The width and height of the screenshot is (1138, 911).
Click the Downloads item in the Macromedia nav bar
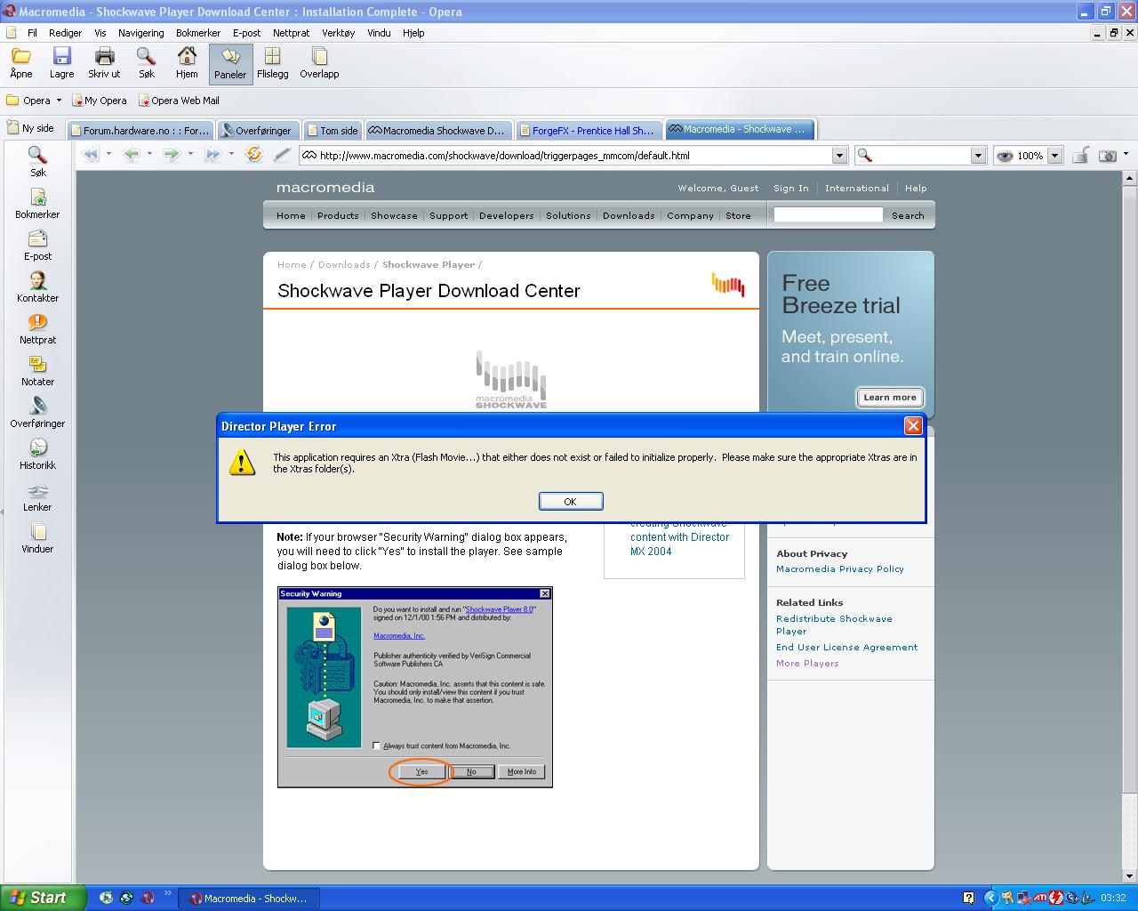629,215
